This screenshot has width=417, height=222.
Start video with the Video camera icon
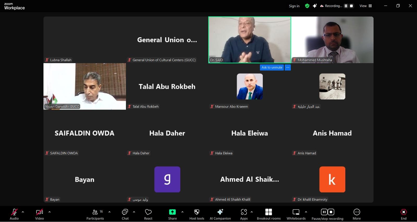pos(40,212)
